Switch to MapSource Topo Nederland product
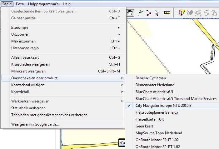This screenshot has width=219, height=149. (172, 133)
